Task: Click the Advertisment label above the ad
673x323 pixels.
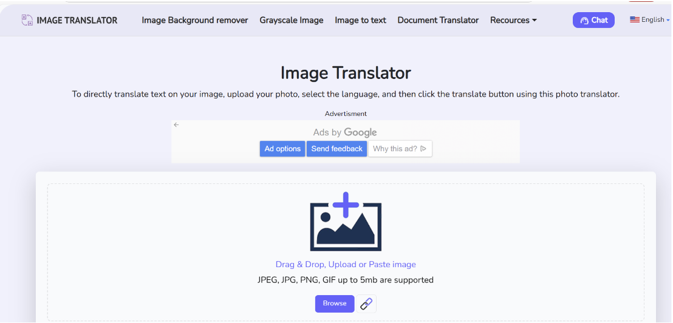Action: (x=346, y=114)
